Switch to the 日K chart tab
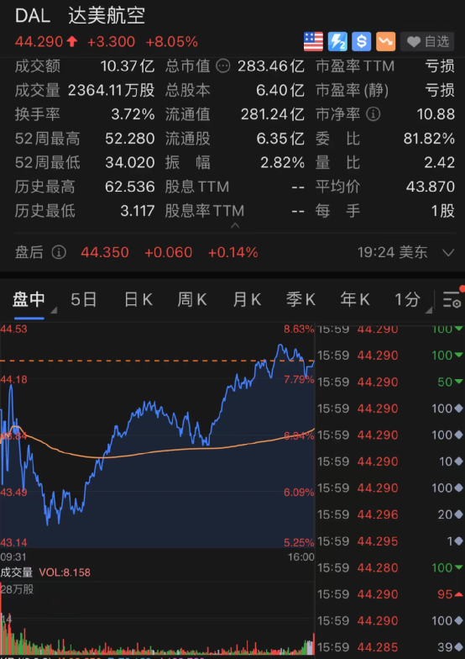Viewport: 465px width, 659px height. point(138,300)
